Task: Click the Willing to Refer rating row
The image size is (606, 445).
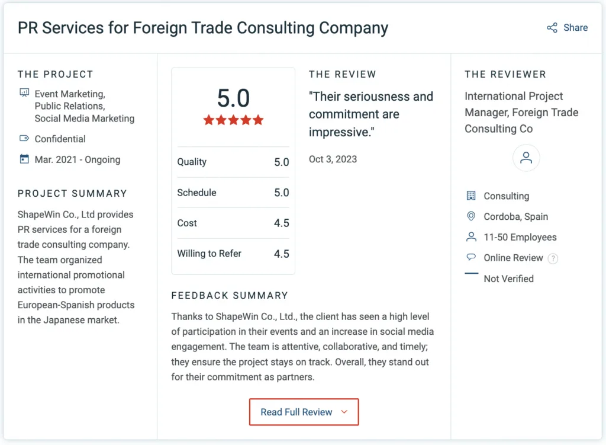Action: tap(233, 254)
